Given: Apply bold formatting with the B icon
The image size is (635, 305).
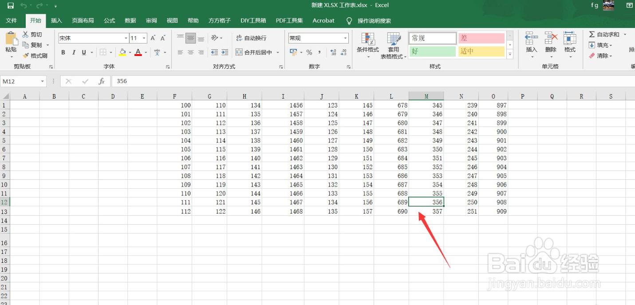Looking at the screenshot, I should coord(63,52).
